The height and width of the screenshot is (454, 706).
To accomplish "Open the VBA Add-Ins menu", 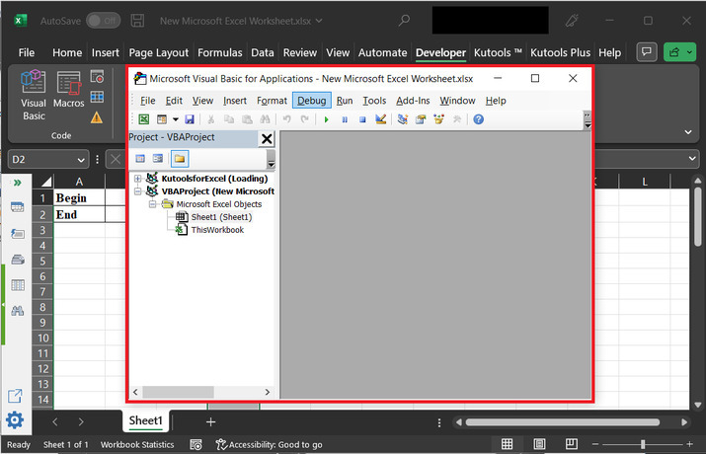I will point(413,101).
